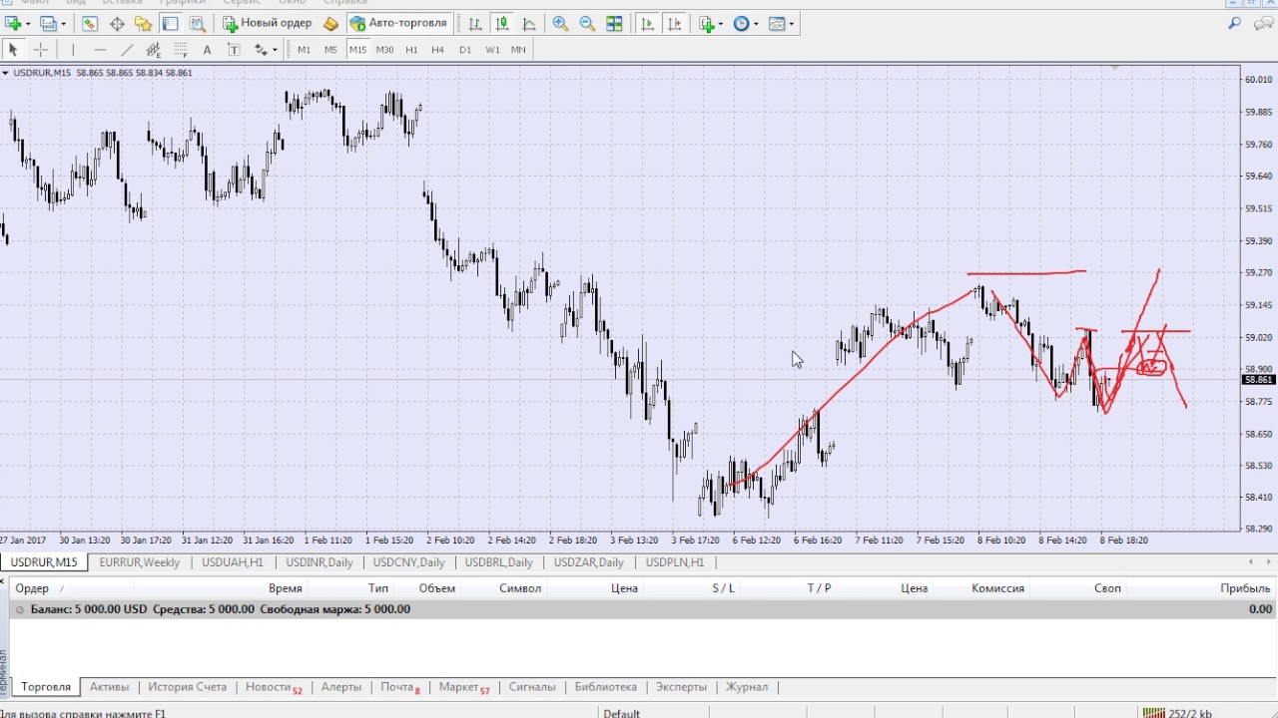
Task: Tile chart windows
Action: point(614,23)
